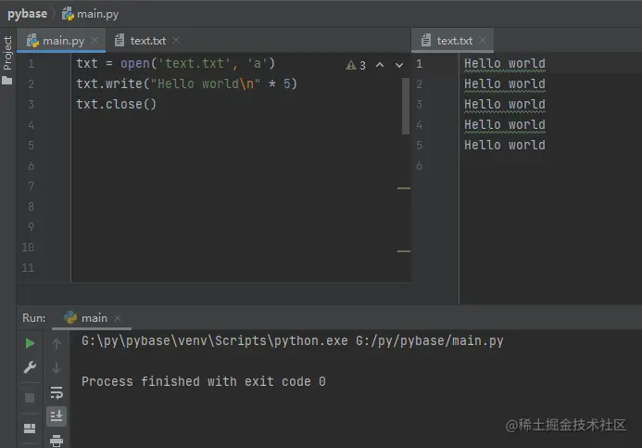This screenshot has width=642, height=448.
Task: Toggle scroll to end of console output
Action: pos(57,416)
